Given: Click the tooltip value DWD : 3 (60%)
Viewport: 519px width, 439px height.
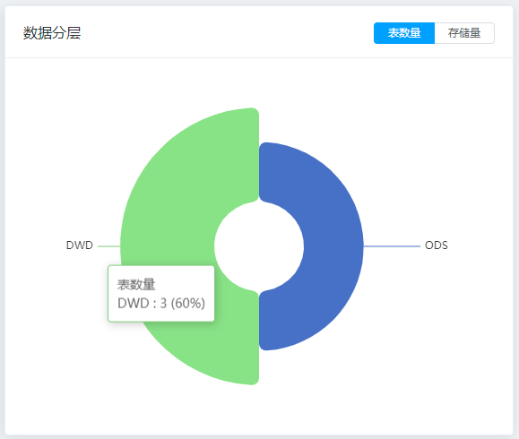Looking at the screenshot, I should (161, 303).
